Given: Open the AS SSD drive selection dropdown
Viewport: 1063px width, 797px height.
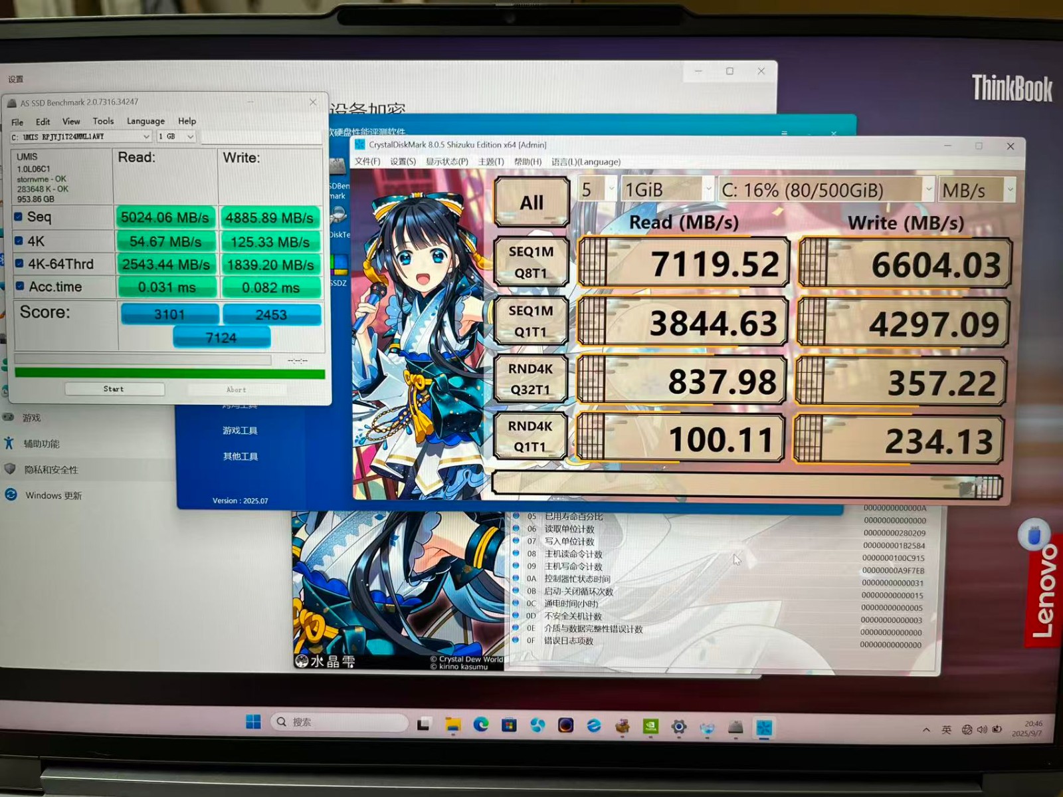Looking at the screenshot, I should point(80,136).
